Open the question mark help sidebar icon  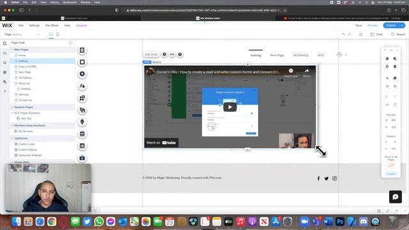click(4, 91)
